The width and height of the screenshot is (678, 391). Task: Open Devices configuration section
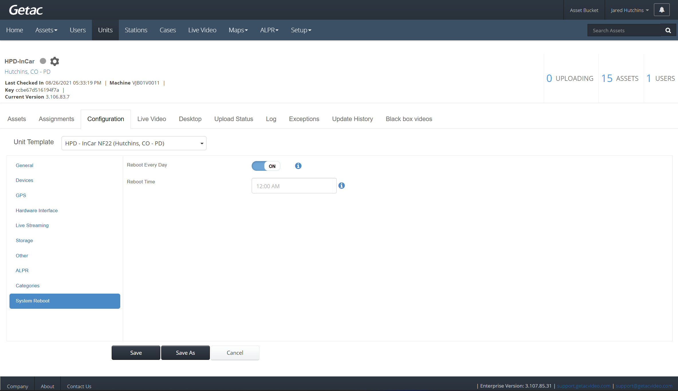[24, 180]
